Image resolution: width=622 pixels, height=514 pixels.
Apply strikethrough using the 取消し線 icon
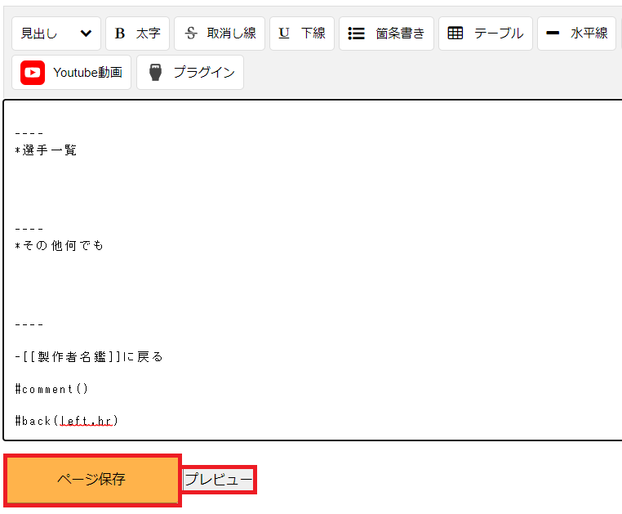pos(219,34)
